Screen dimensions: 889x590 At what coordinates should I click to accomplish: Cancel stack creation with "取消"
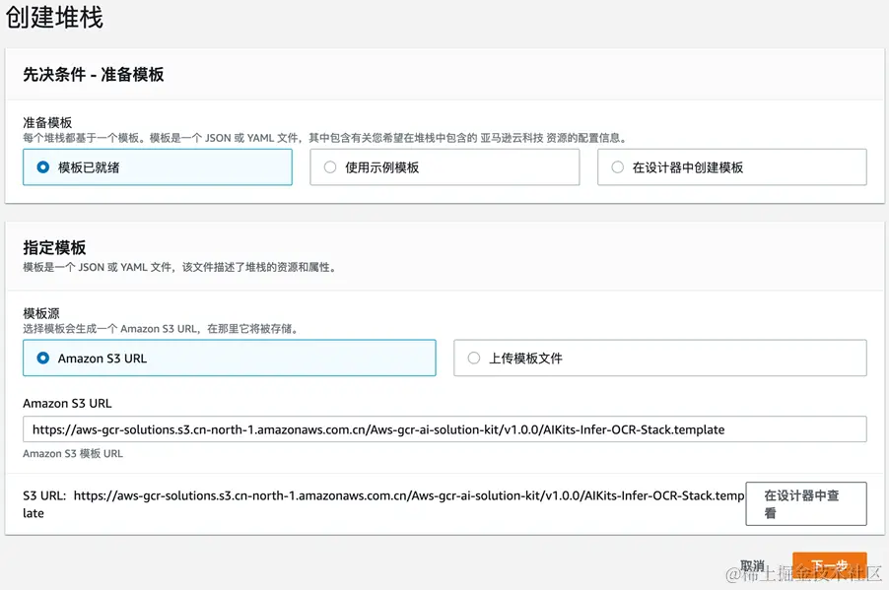(x=752, y=566)
